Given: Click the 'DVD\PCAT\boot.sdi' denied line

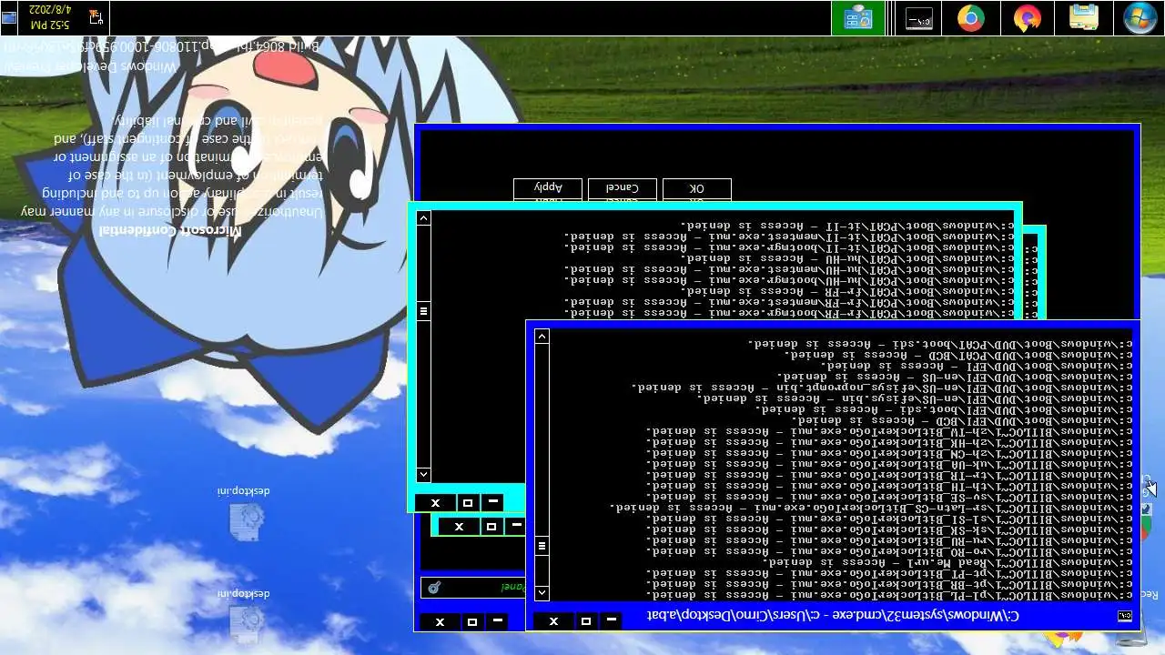Looking at the screenshot, I should click(x=941, y=343).
